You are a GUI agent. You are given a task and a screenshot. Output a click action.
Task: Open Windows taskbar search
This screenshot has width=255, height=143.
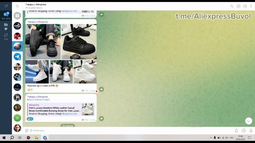12,138
